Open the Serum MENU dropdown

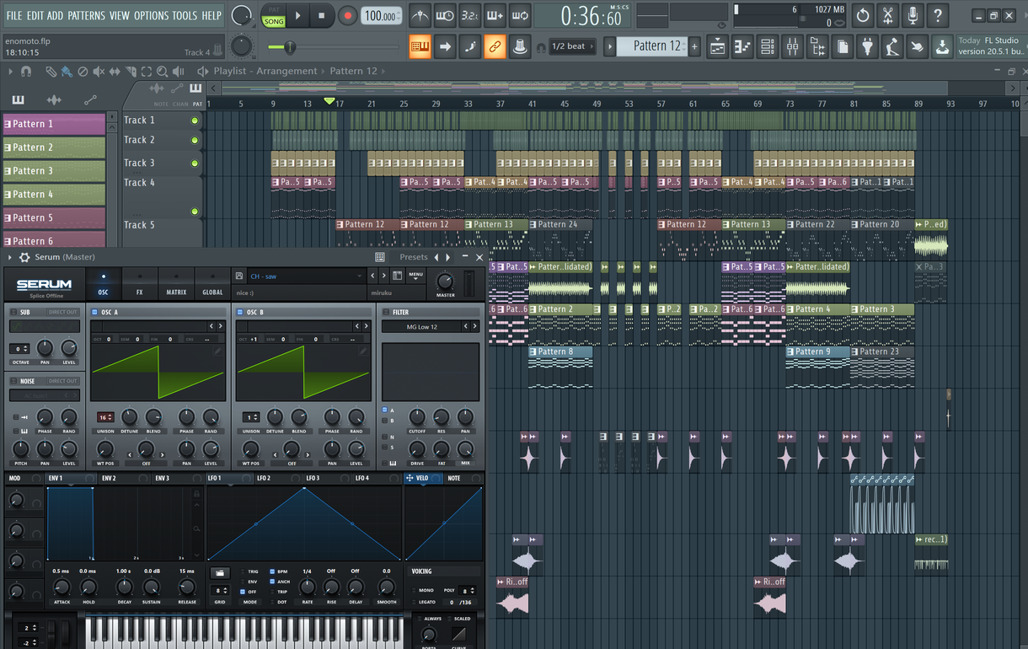click(416, 276)
